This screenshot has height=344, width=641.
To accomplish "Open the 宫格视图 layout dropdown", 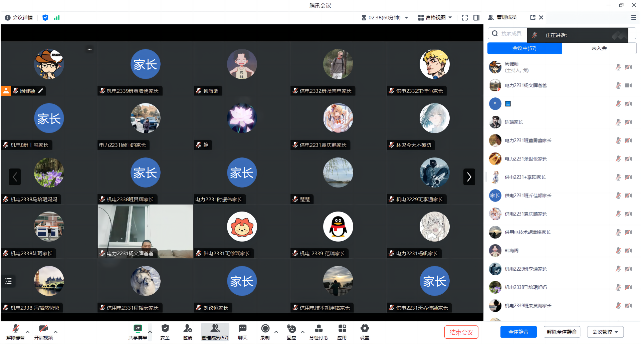I will tap(435, 18).
